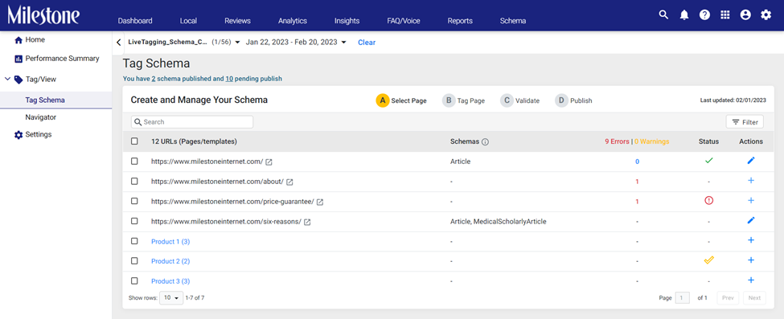
Task: Toggle the select-all URLs checkbox
Action: [134, 141]
